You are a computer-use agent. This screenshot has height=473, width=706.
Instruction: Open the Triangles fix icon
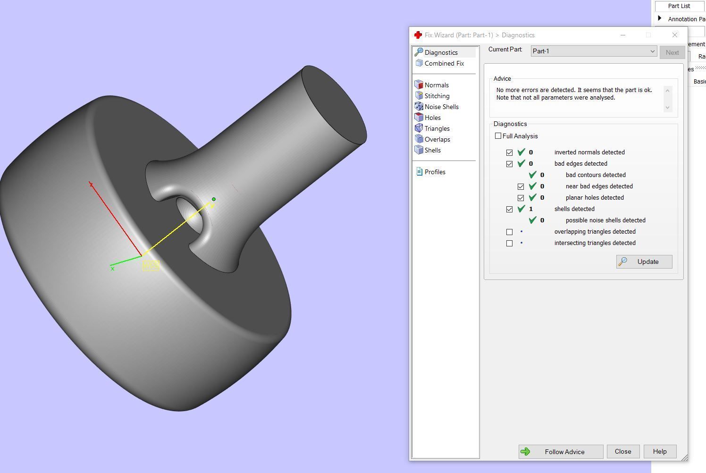[419, 128]
